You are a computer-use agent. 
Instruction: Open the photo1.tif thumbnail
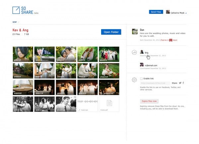point(23,54)
